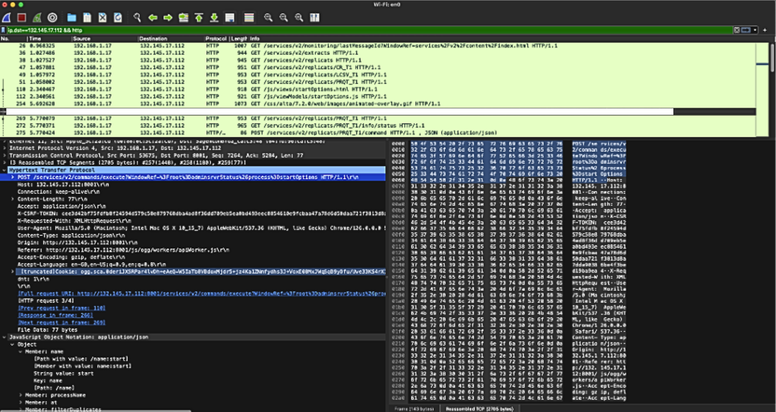Jump to the last packet
This screenshot has width=776, height=412.
click(x=214, y=17)
